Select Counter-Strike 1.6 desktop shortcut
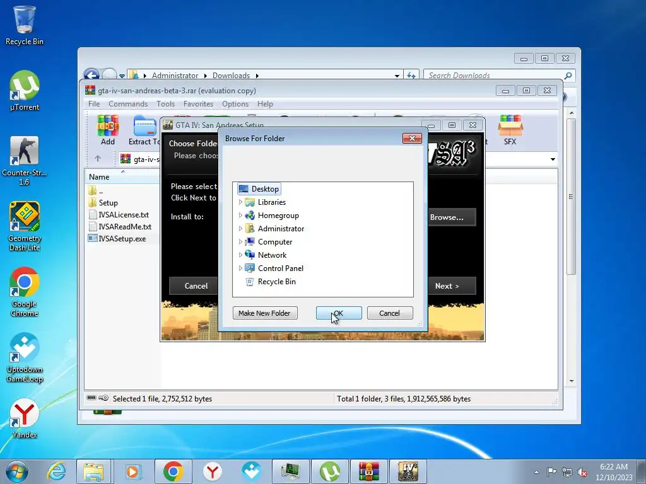Image resolution: width=646 pixels, height=484 pixels. 25,161
